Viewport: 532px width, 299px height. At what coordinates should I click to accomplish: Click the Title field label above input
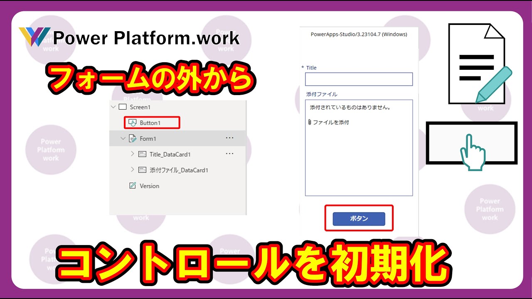311,68
